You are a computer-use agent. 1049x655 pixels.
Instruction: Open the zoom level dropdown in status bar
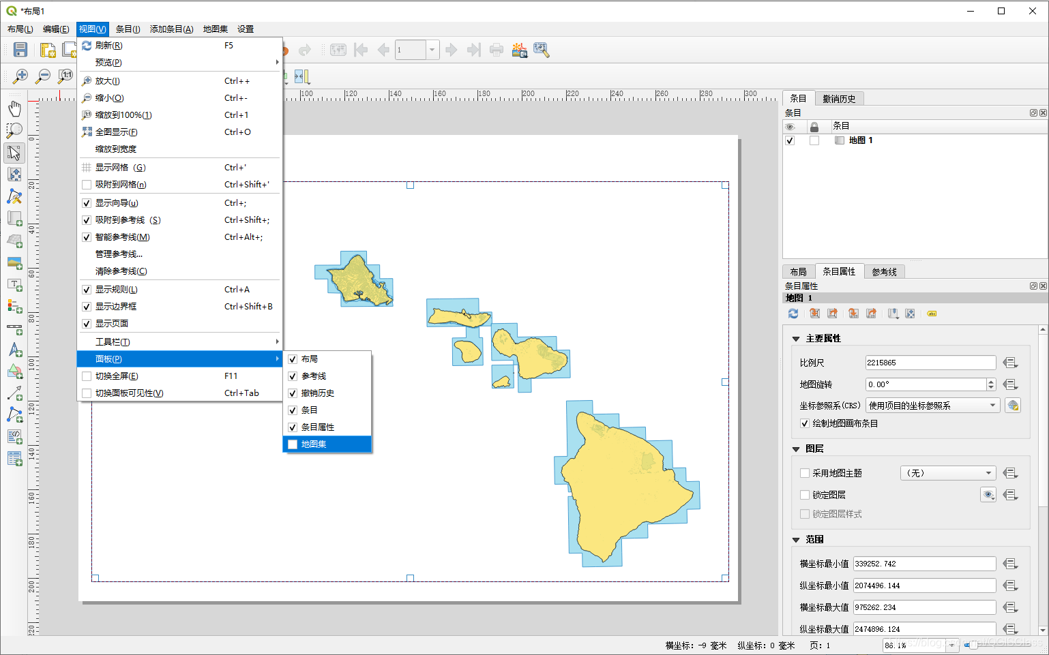[x=952, y=645]
